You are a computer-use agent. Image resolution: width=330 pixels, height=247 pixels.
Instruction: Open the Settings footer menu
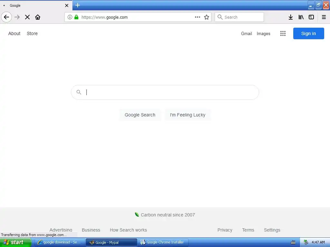pyautogui.click(x=272, y=230)
